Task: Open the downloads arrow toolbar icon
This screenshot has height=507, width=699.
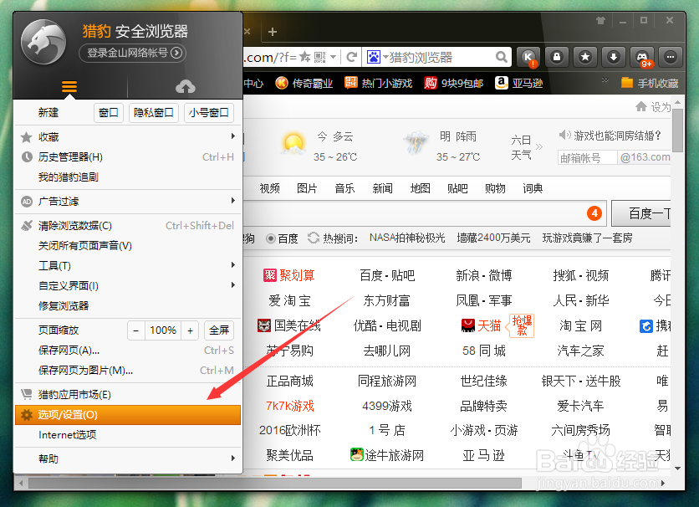Action: 614,57
